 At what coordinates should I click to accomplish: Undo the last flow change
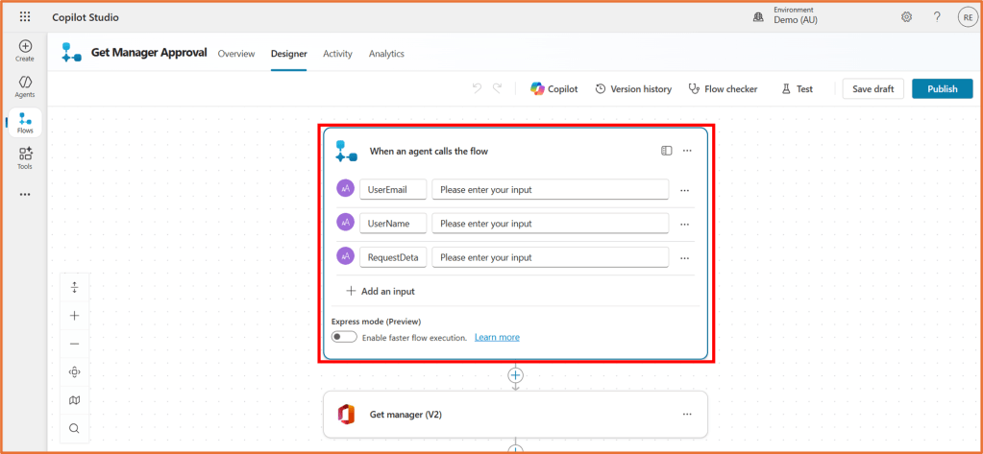click(477, 89)
